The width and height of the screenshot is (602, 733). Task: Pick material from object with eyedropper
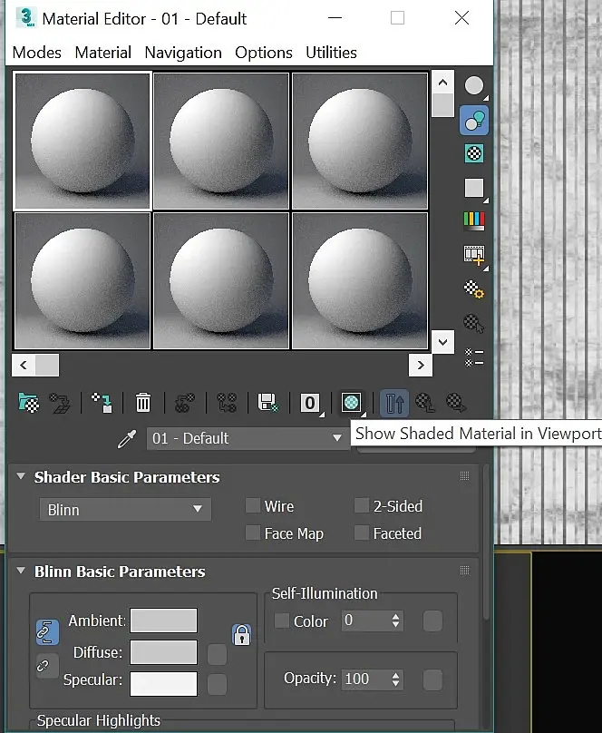point(127,439)
